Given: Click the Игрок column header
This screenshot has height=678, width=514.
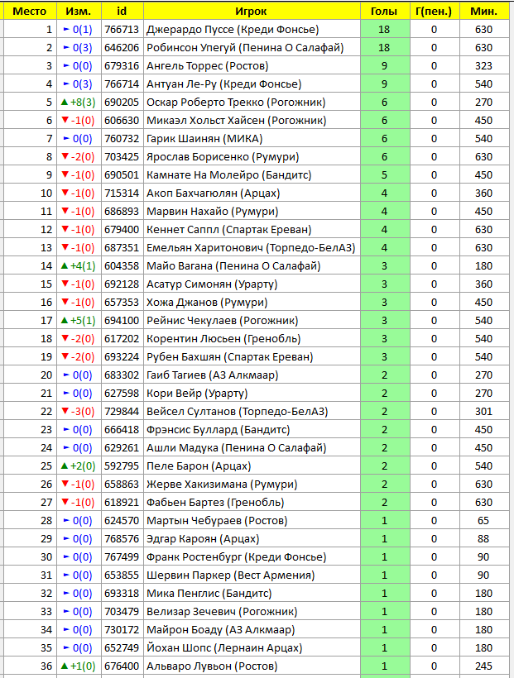Looking at the screenshot, I should coord(252,12).
